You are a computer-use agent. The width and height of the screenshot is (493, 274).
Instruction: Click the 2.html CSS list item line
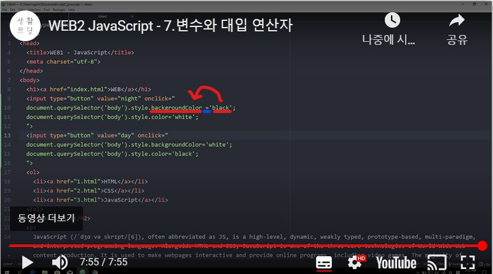(x=89, y=190)
